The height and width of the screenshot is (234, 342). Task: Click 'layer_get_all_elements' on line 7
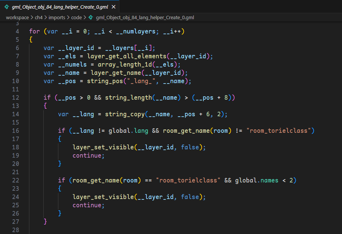click(x=127, y=56)
